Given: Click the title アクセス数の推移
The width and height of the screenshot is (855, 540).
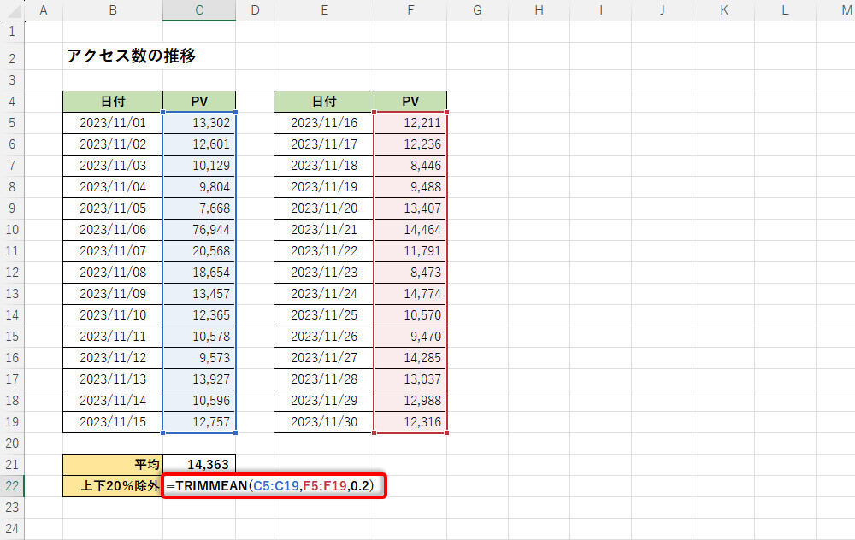Looking at the screenshot, I should click(x=131, y=56).
